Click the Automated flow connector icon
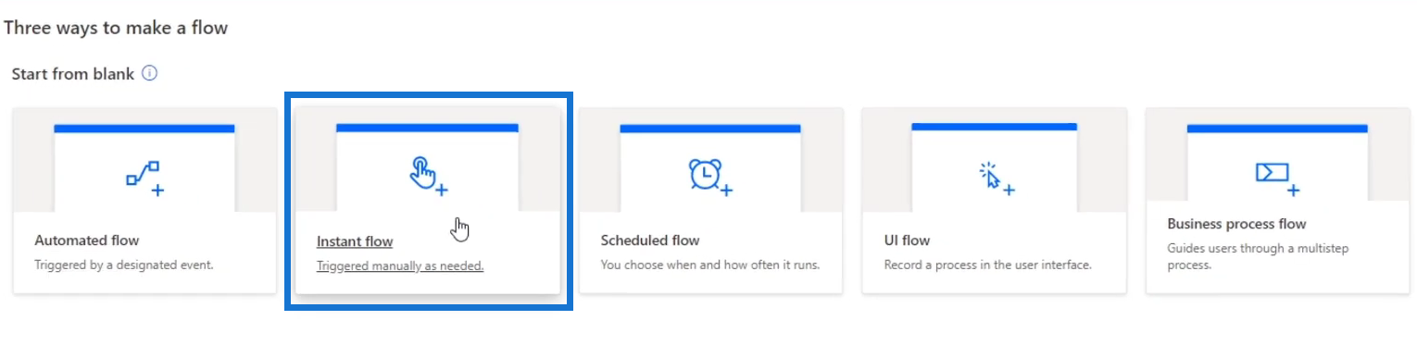The image size is (1417, 345). [x=144, y=178]
